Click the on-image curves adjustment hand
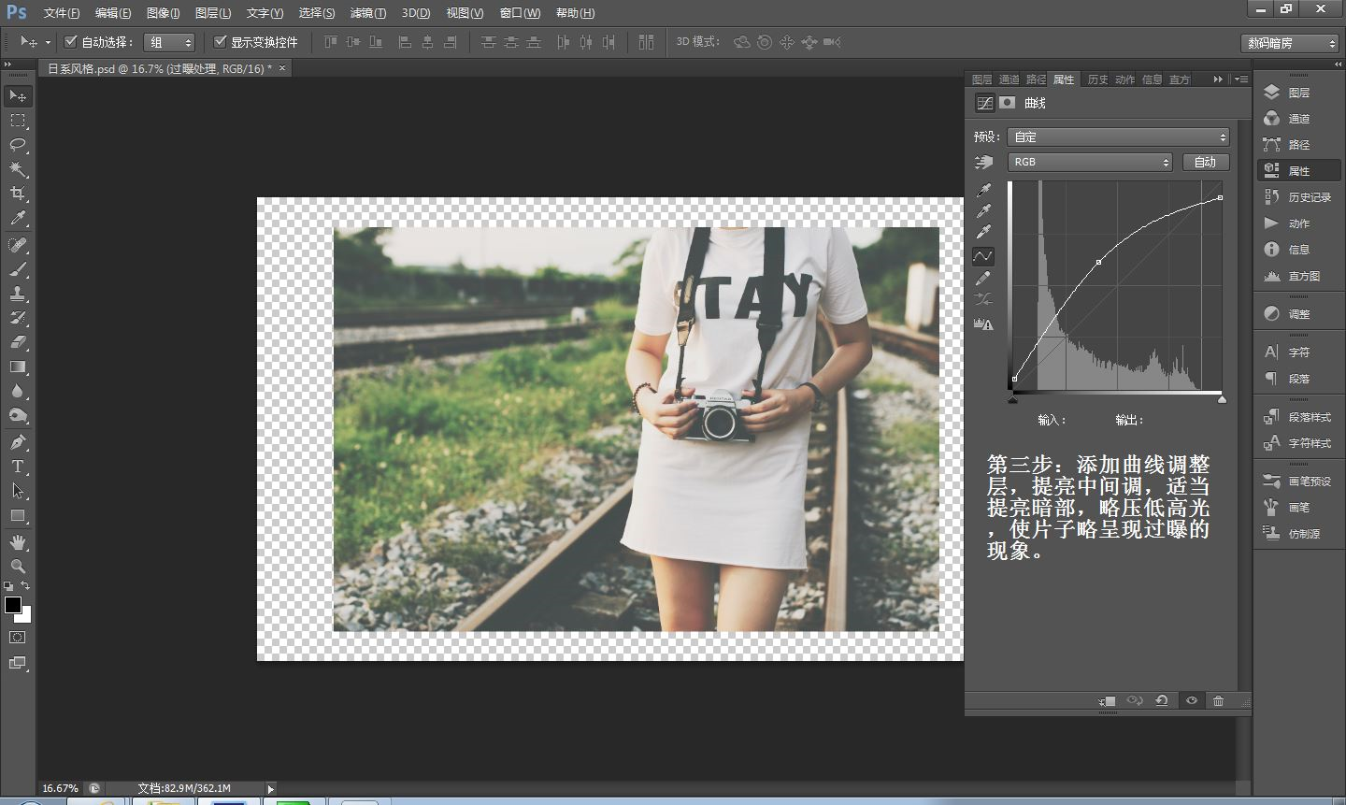1346x805 pixels. click(983, 163)
